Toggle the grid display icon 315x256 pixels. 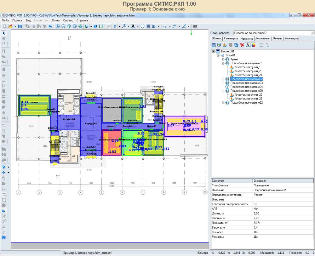click(148, 26)
